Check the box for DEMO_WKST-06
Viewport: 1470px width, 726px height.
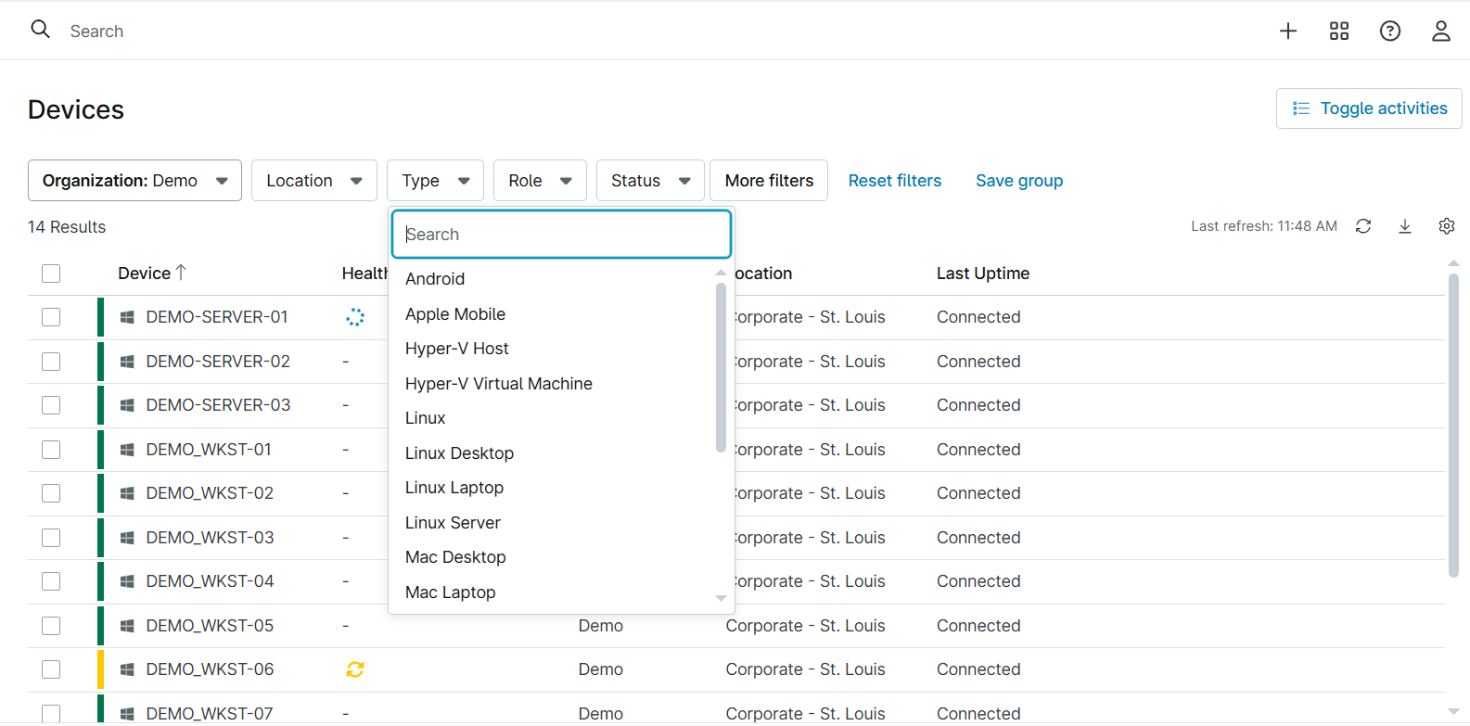tap(51, 669)
